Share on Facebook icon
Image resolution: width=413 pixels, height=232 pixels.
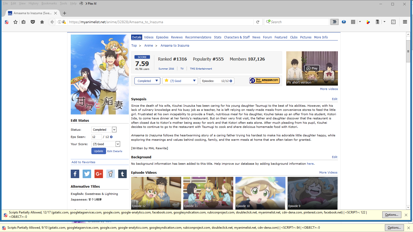(x=75, y=174)
